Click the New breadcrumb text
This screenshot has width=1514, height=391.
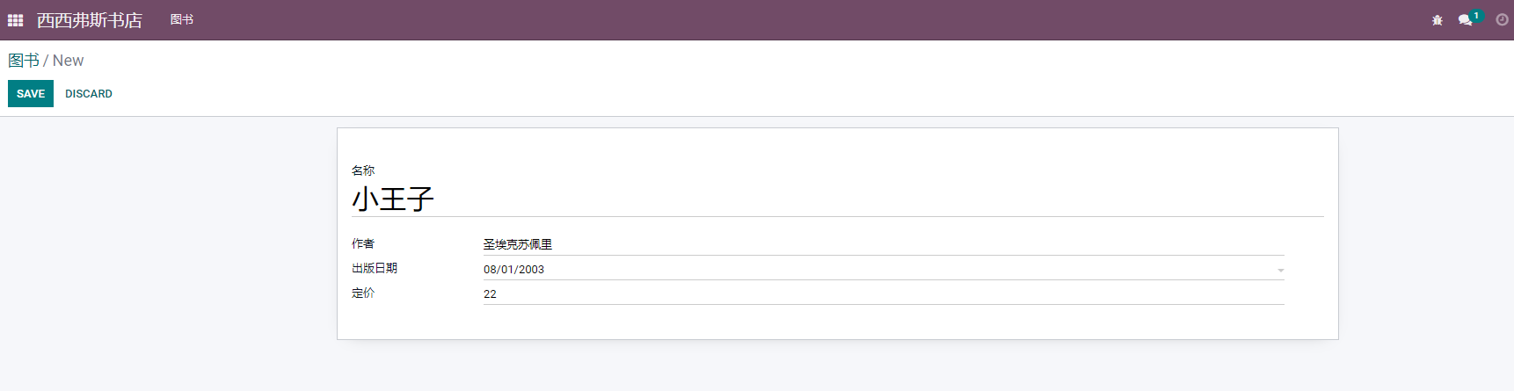[69, 61]
